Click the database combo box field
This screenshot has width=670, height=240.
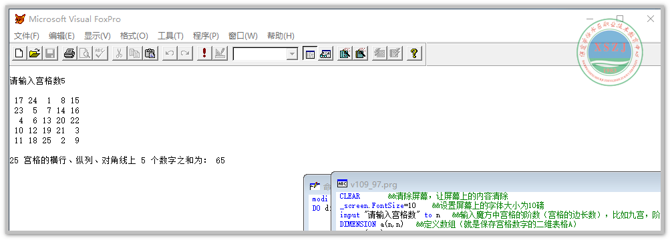click(x=265, y=54)
